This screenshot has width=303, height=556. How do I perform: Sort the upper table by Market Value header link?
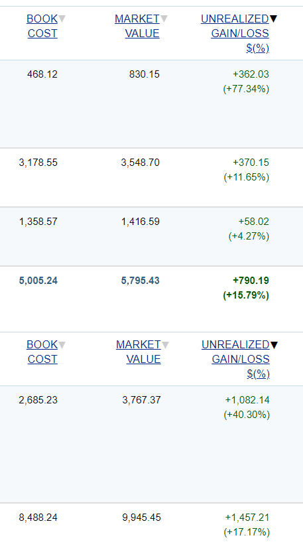pos(137,26)
